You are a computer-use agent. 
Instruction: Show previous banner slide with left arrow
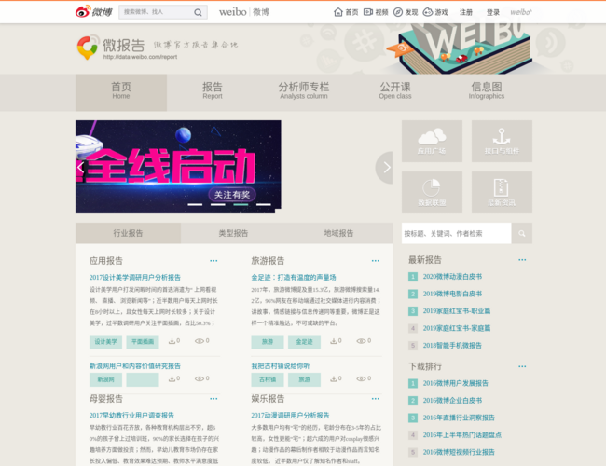coord(81,168)
